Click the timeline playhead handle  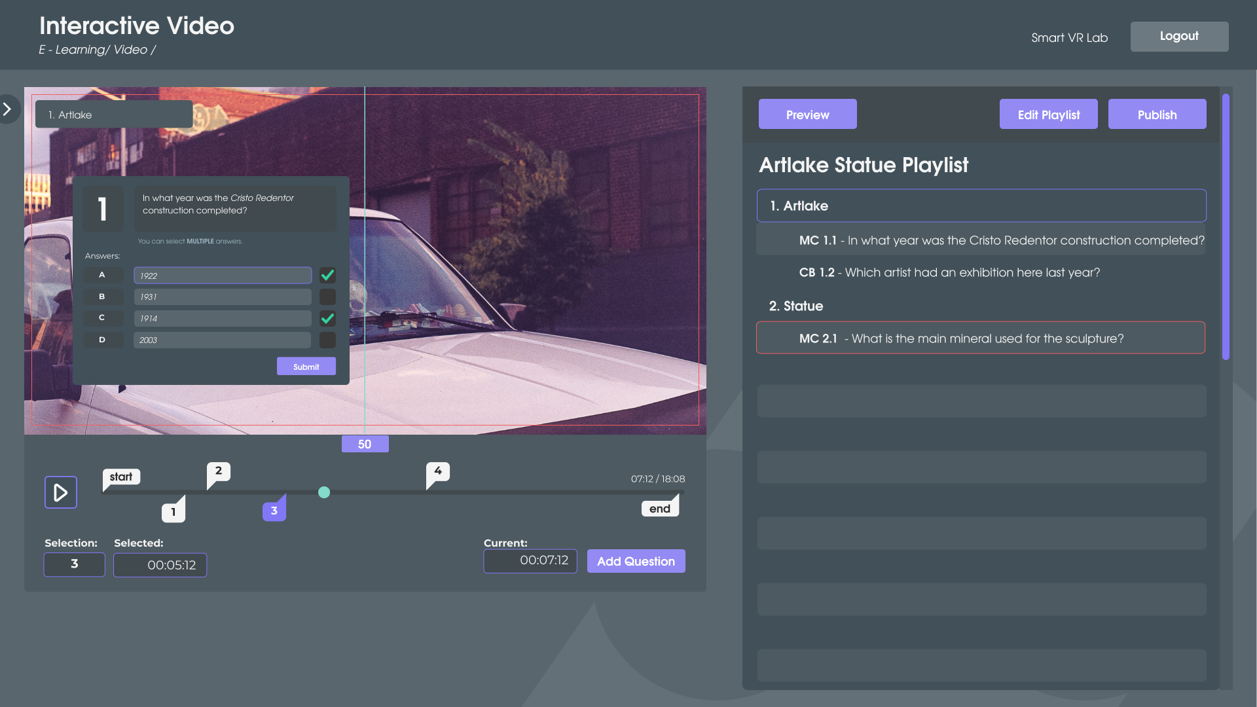coord(324,492)
